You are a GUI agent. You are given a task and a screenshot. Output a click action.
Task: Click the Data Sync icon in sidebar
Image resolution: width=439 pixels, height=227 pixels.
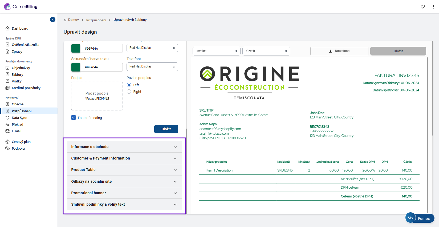click(7, 118)
